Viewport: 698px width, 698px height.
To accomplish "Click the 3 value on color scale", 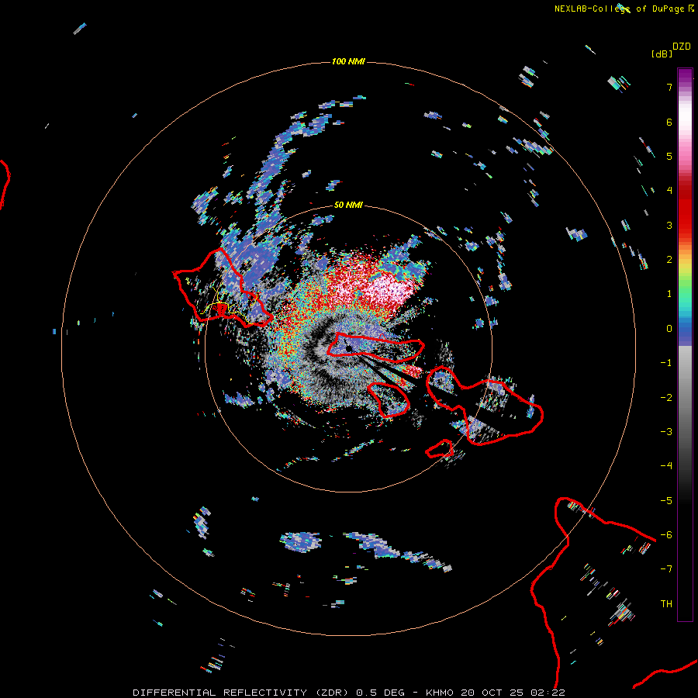I will (x=669, y=225).
